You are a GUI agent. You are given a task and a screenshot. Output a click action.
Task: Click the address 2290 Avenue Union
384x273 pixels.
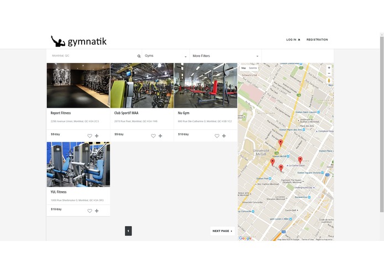click(x=75, y=122)
